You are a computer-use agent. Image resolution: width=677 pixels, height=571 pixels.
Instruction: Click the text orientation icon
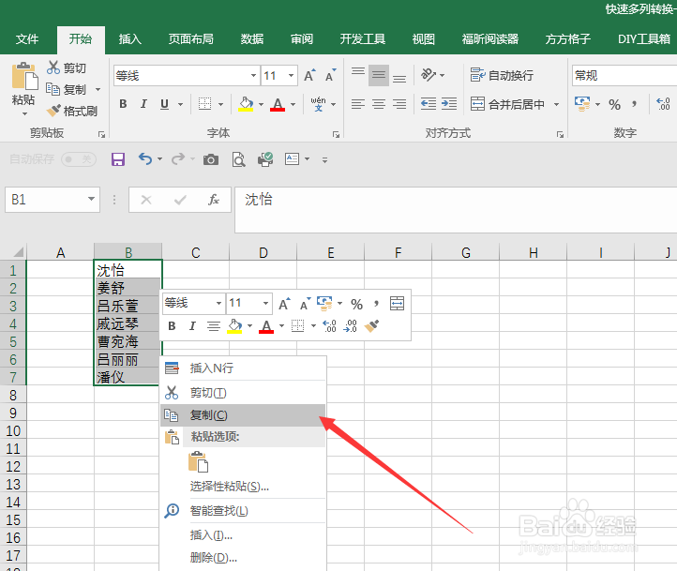click(x=429, y=75)
